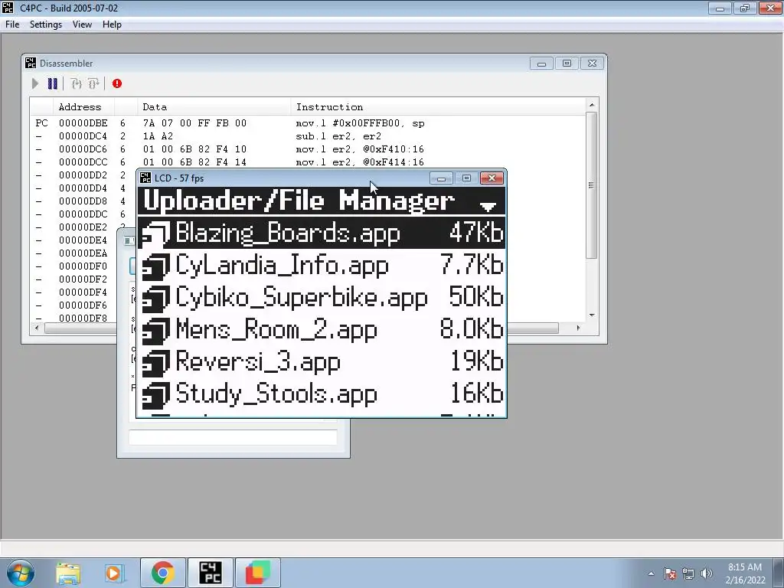Click the Disassembler horizontal scroll left arrow
784x588 pixels.
36,328
